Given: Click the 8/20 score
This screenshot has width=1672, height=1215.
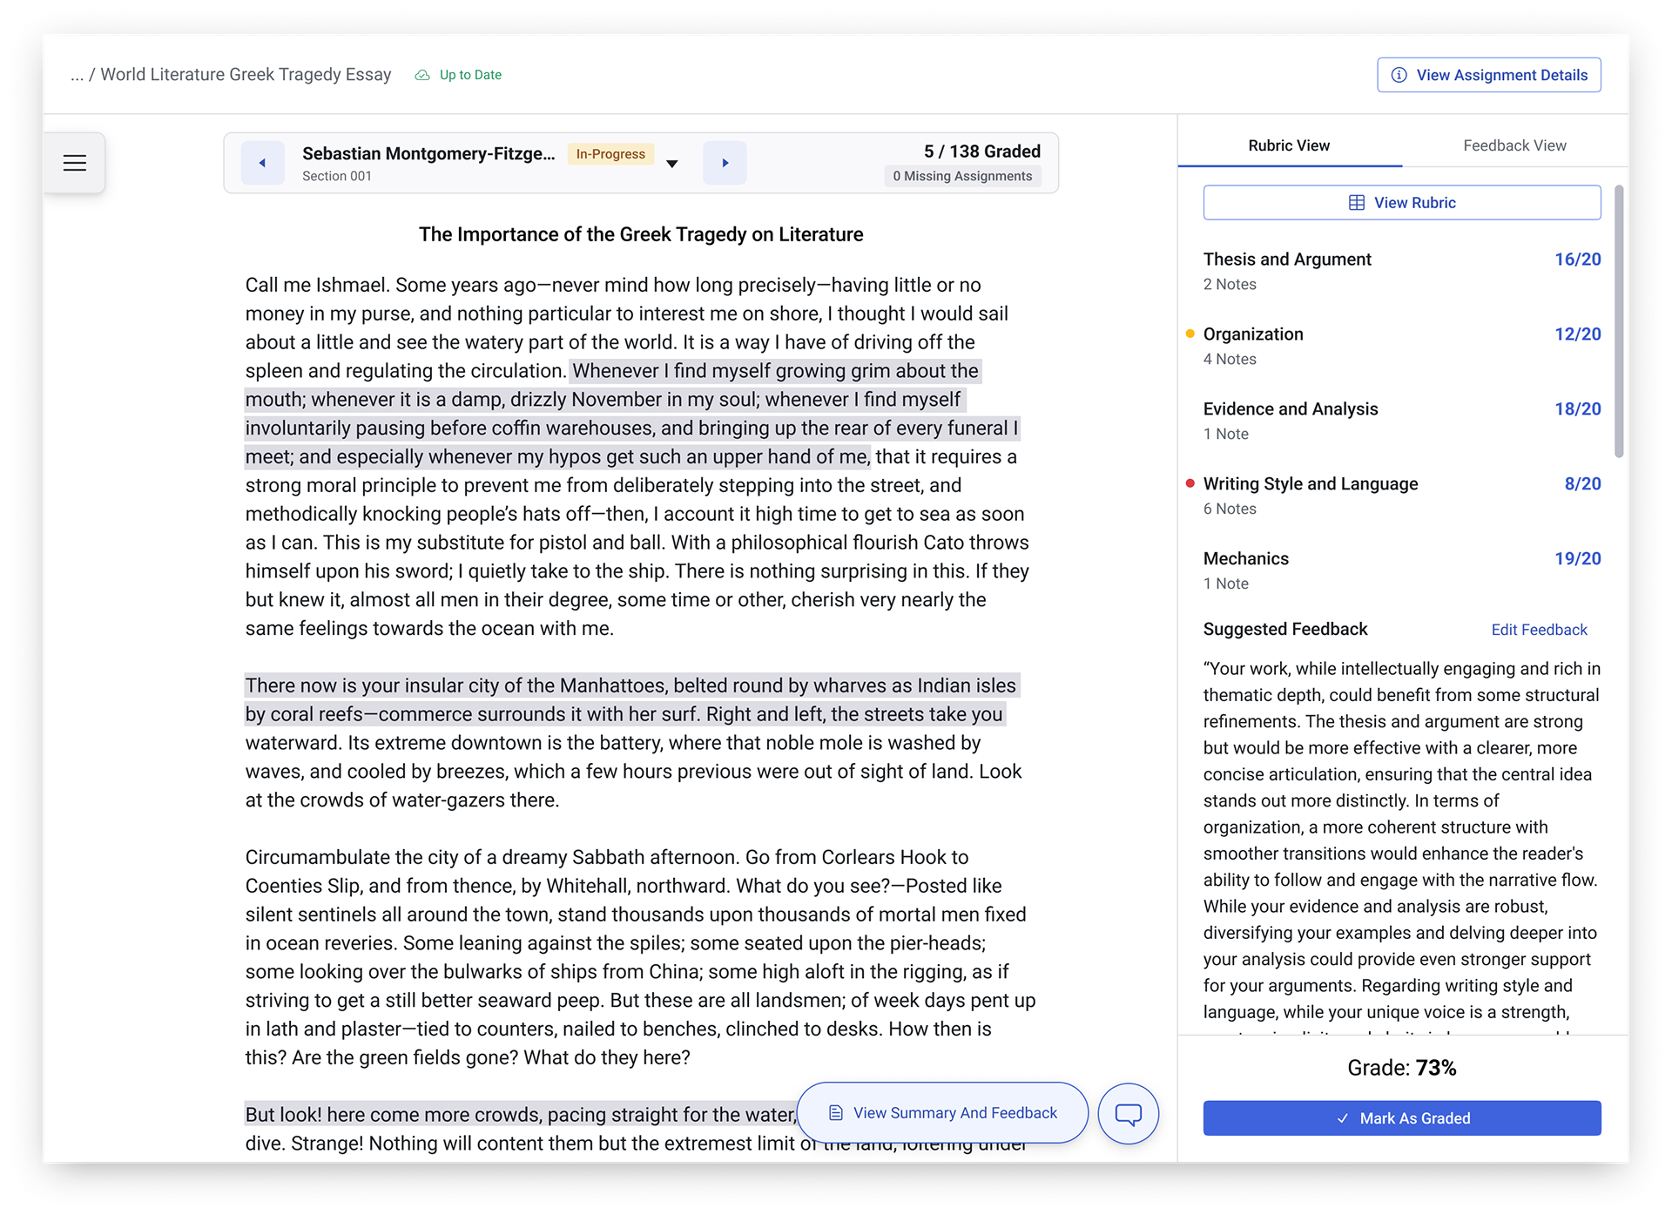Looking at the screenshot, I should coord(1582,484).
